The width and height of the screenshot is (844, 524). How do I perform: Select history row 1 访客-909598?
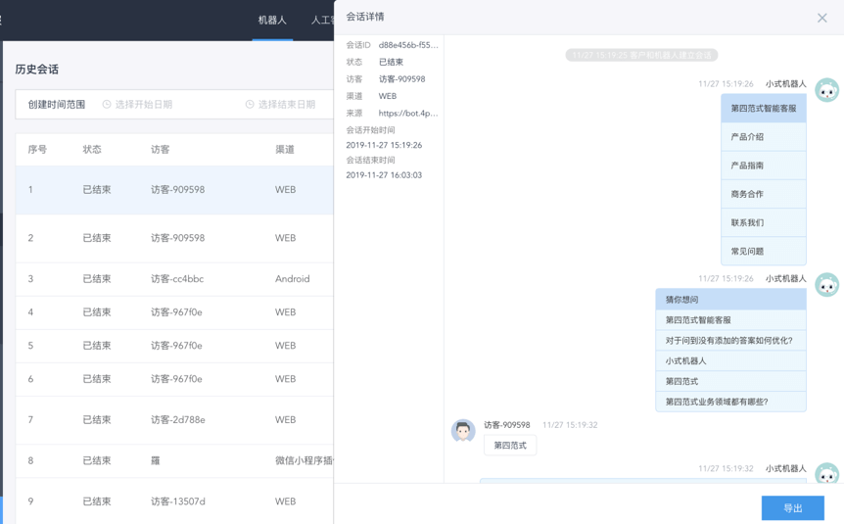pos(174,190)
